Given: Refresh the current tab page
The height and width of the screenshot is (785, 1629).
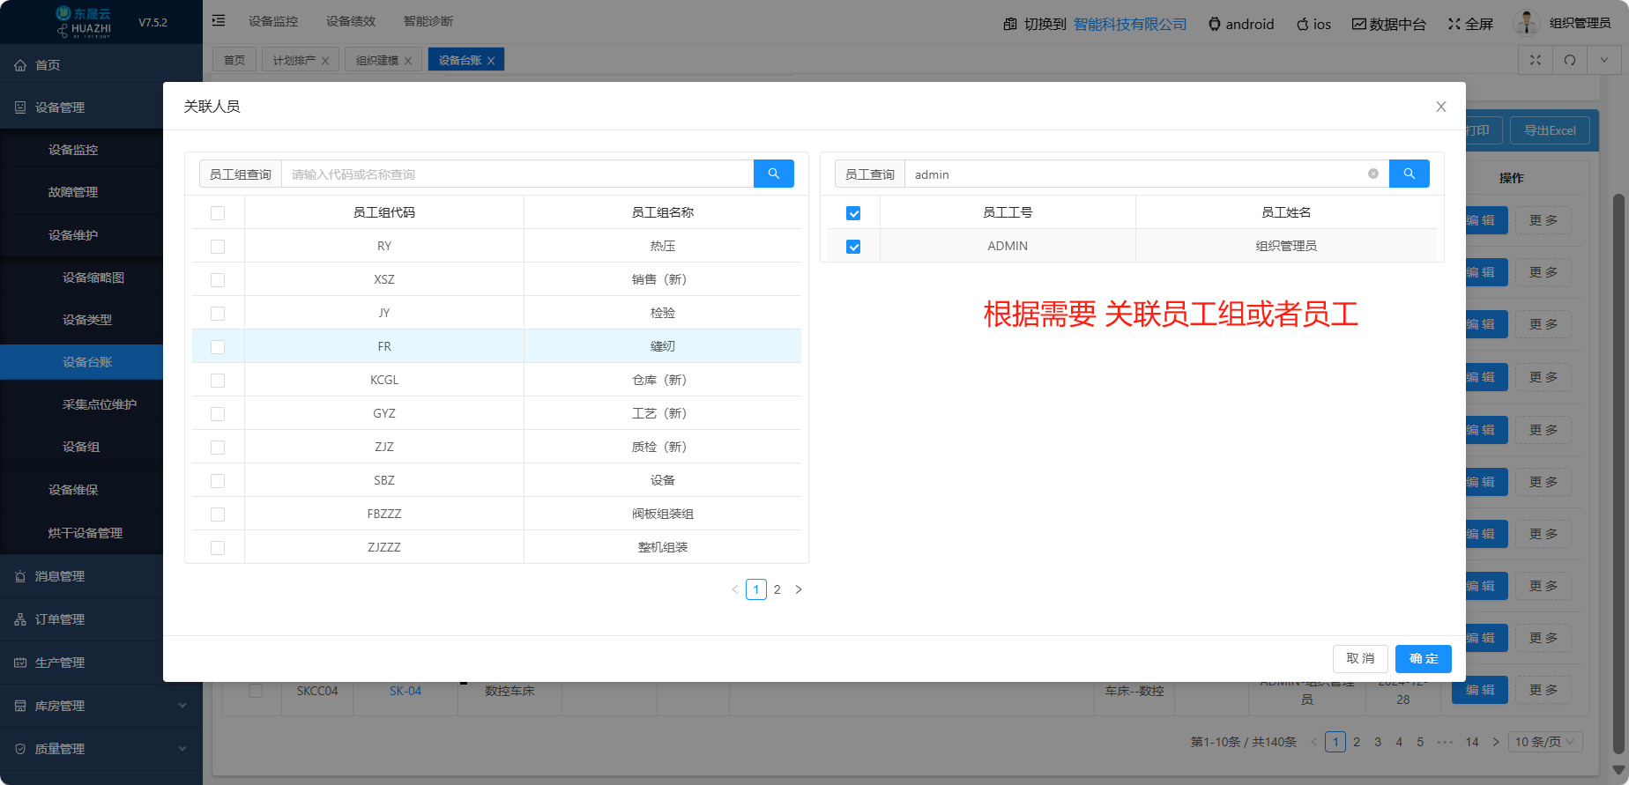Looking at the screenshot, I should click(x=1570, y=60).
